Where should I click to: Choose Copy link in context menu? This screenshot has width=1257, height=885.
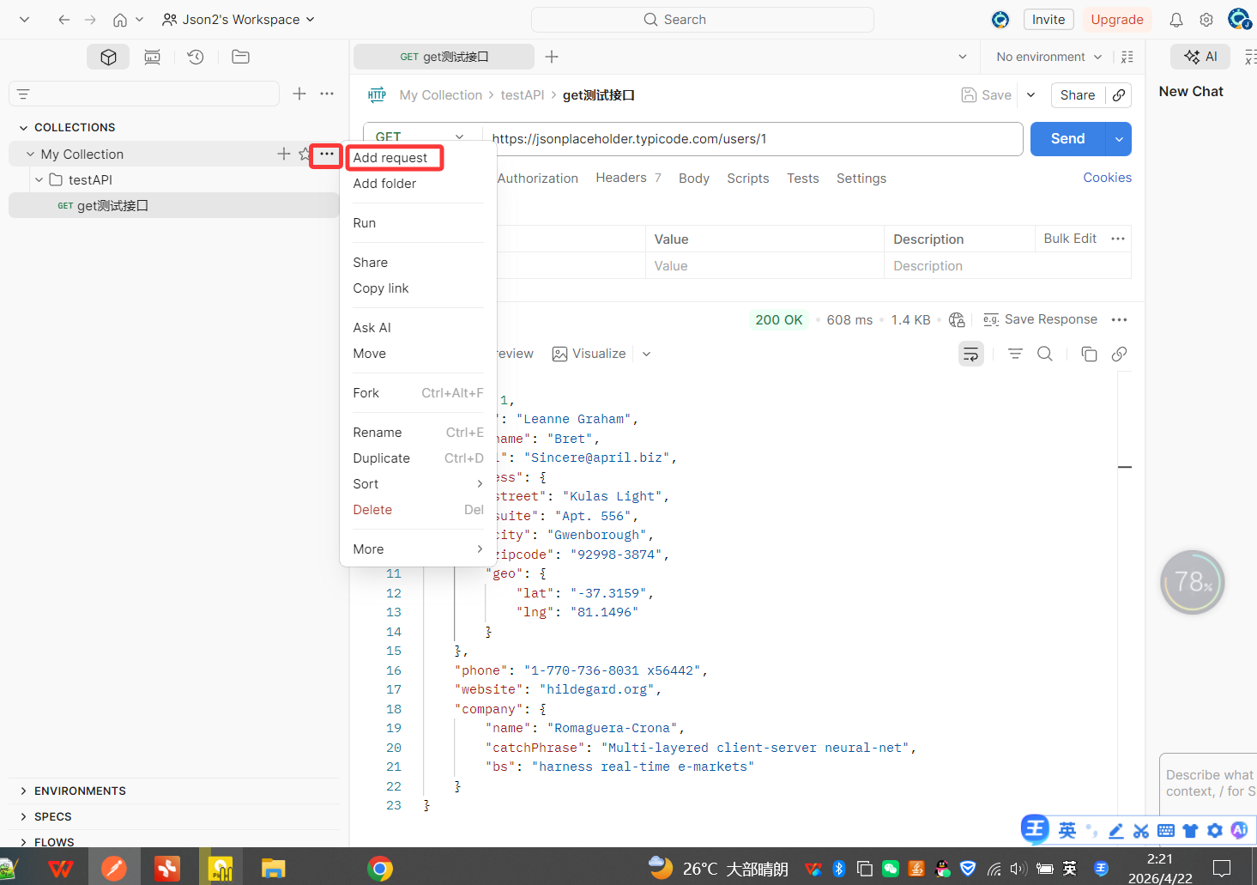pos(381,288)
